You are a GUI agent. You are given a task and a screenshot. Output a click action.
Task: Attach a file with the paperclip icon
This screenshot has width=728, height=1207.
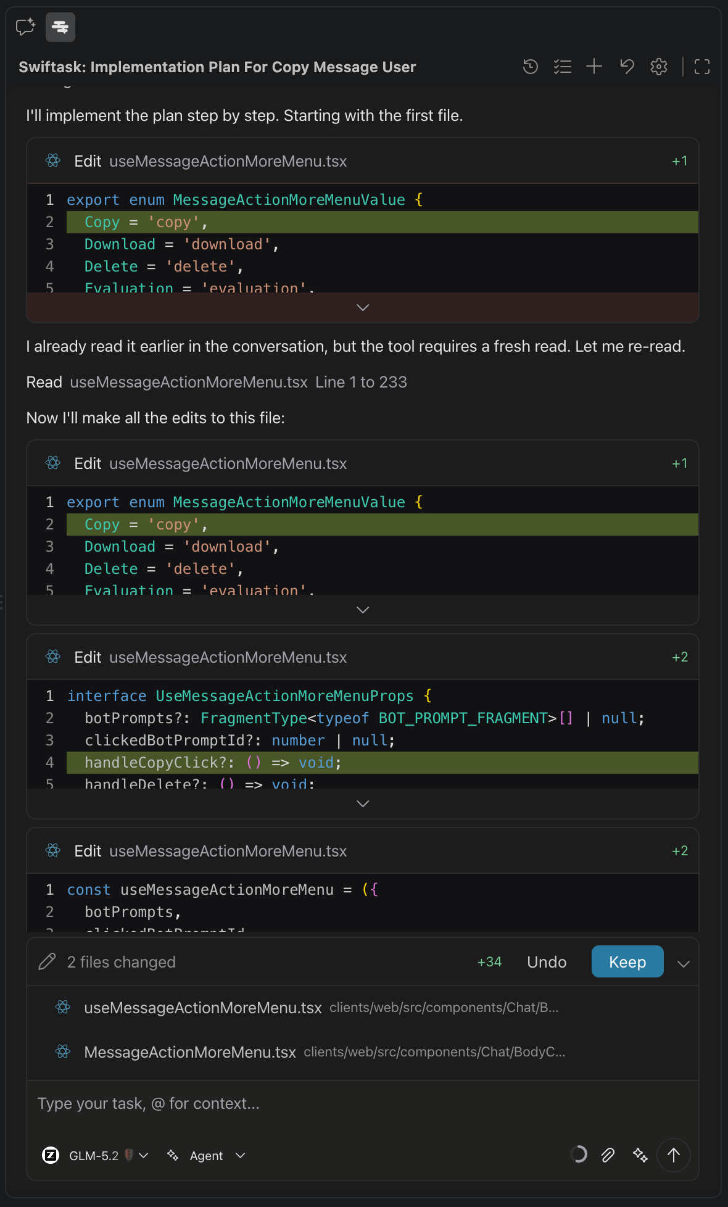(x=608, y=1155)
